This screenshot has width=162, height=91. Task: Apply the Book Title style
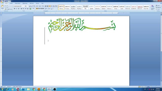(146, 7)
